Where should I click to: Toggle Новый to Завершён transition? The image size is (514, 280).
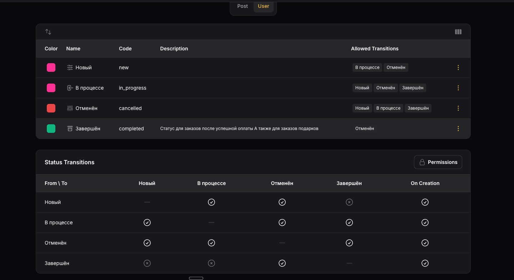[349, 202]
